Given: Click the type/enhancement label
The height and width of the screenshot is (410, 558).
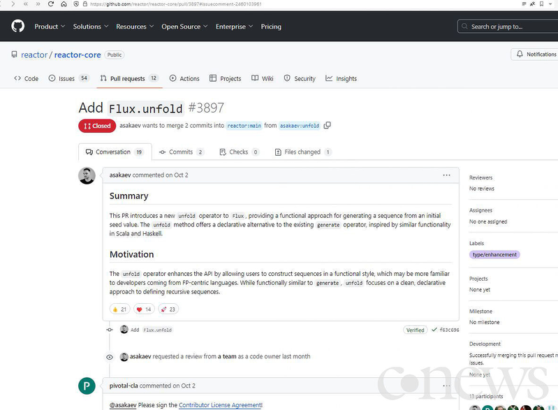Looking at the screenshot, I should coord(494,254).
